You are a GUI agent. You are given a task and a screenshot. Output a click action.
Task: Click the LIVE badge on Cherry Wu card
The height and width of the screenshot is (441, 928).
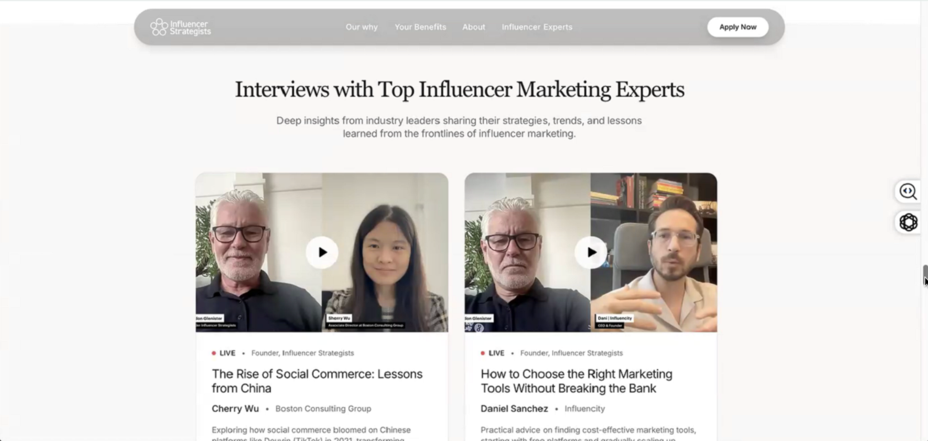tap(223, 353)
